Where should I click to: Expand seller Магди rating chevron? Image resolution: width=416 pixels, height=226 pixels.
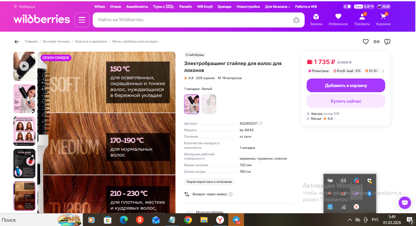pyautogui.click(x=334, y=119)
